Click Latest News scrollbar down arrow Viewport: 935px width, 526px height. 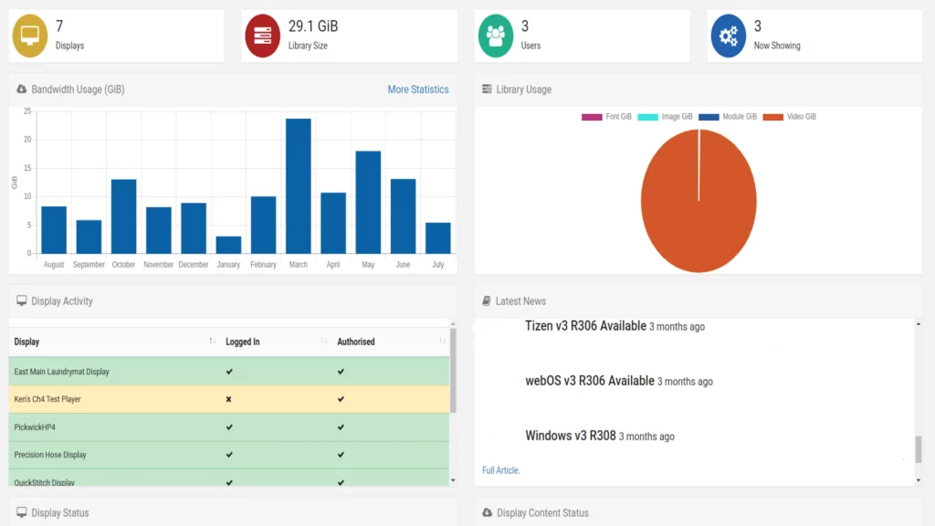click(x=919, y=480)
